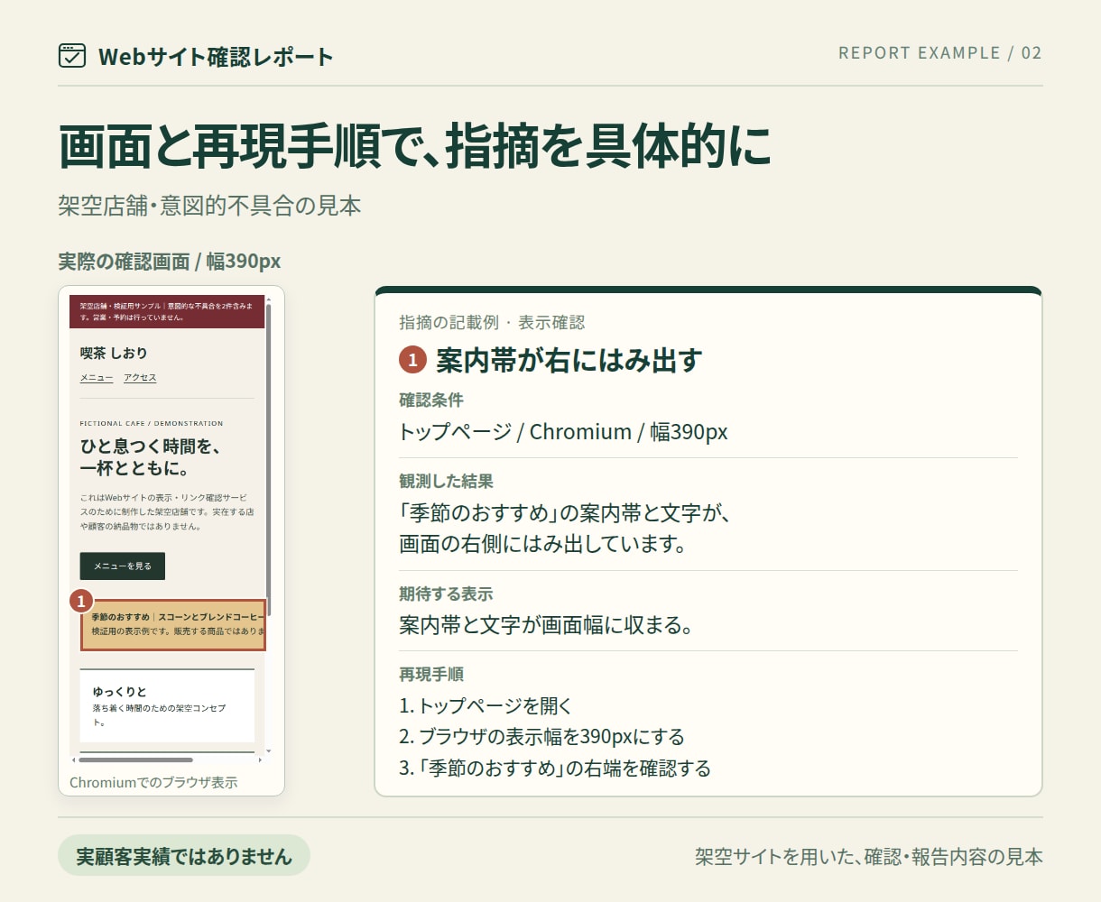Image resolution: width=1101 pixels, height=902 pixels.
Task: Click the 再現手順 section label
Action: pyautogui.click(x=431, y=674)
